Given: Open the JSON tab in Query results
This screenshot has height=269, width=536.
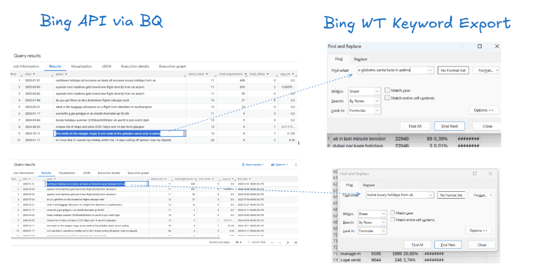Looking at the screenshot, I should pos(107,66).
